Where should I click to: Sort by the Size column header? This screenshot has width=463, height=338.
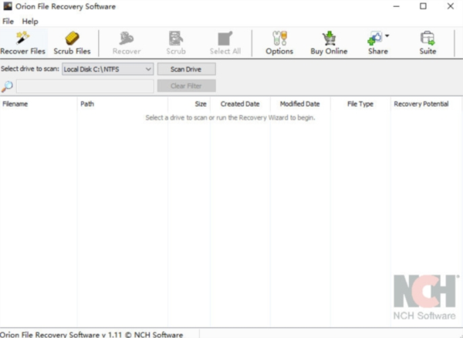(189, 104)
